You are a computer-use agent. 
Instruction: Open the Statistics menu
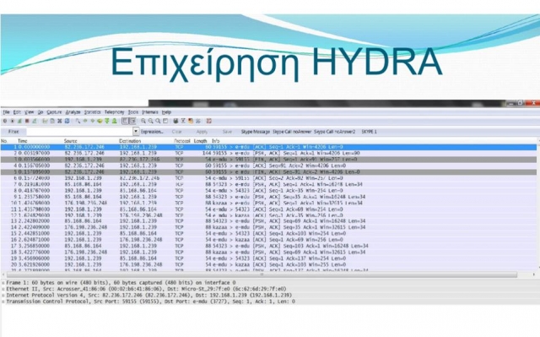point(92,112)
